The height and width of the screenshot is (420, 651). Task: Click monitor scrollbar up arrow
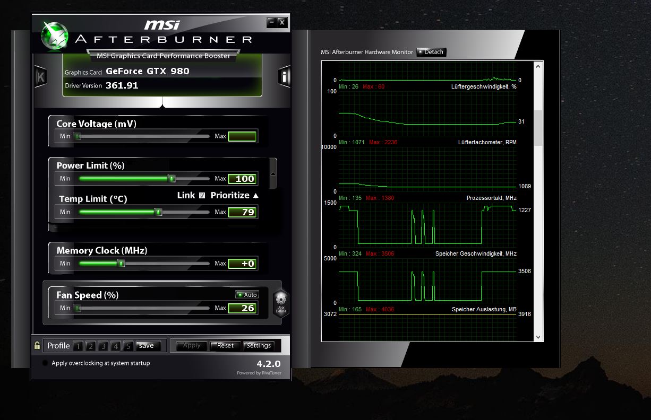pyautogui.click(x=538, y=66)
